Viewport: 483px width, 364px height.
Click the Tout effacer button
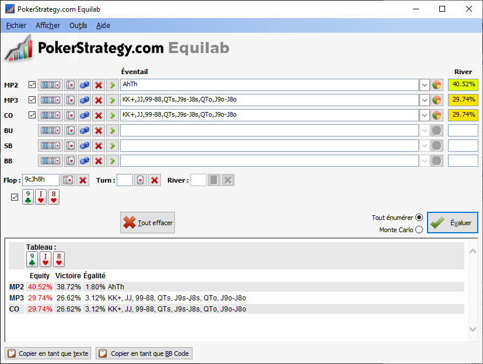click(148, 223)
